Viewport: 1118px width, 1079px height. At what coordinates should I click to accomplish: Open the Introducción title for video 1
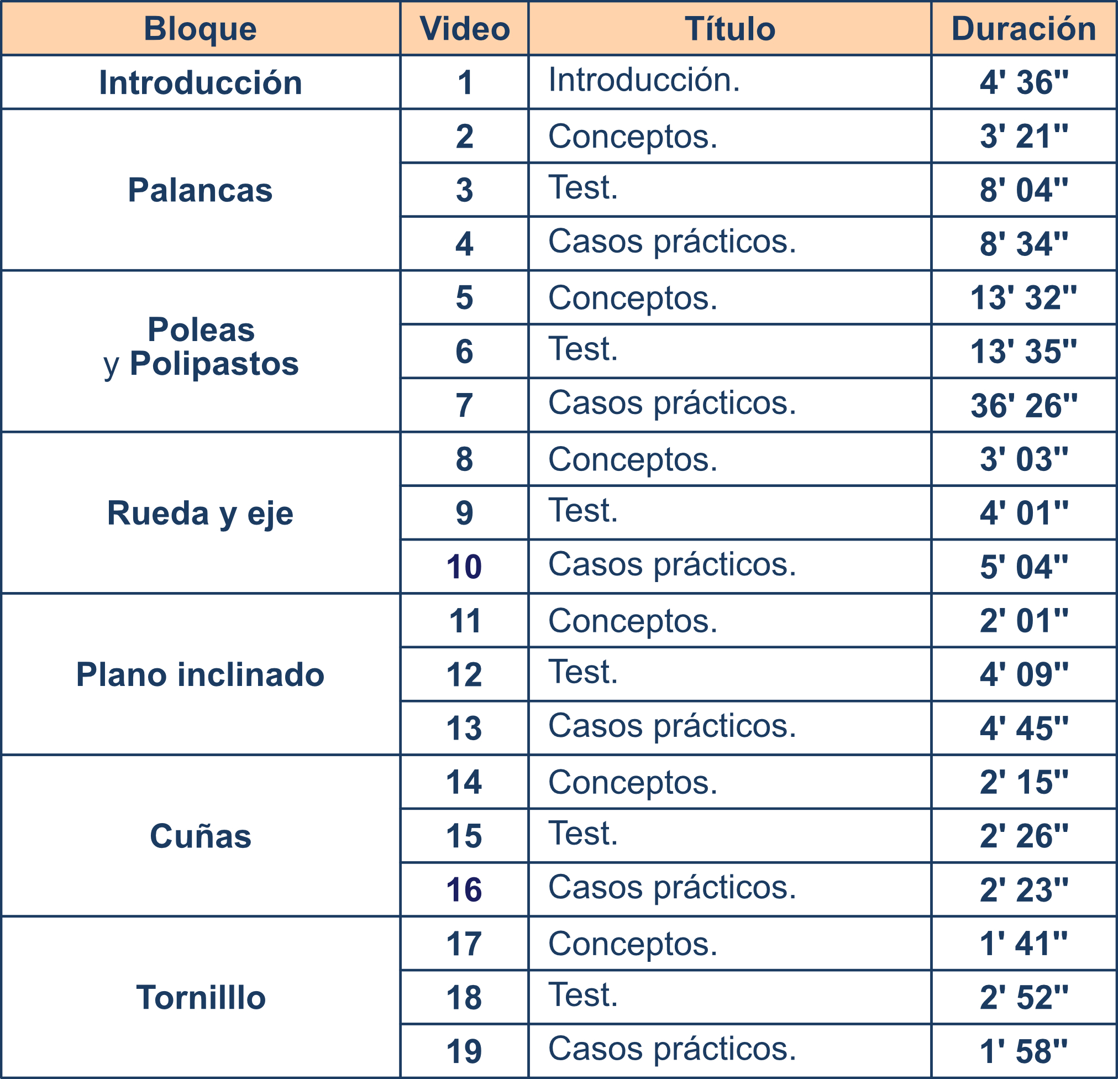click(x=644, y=80)
